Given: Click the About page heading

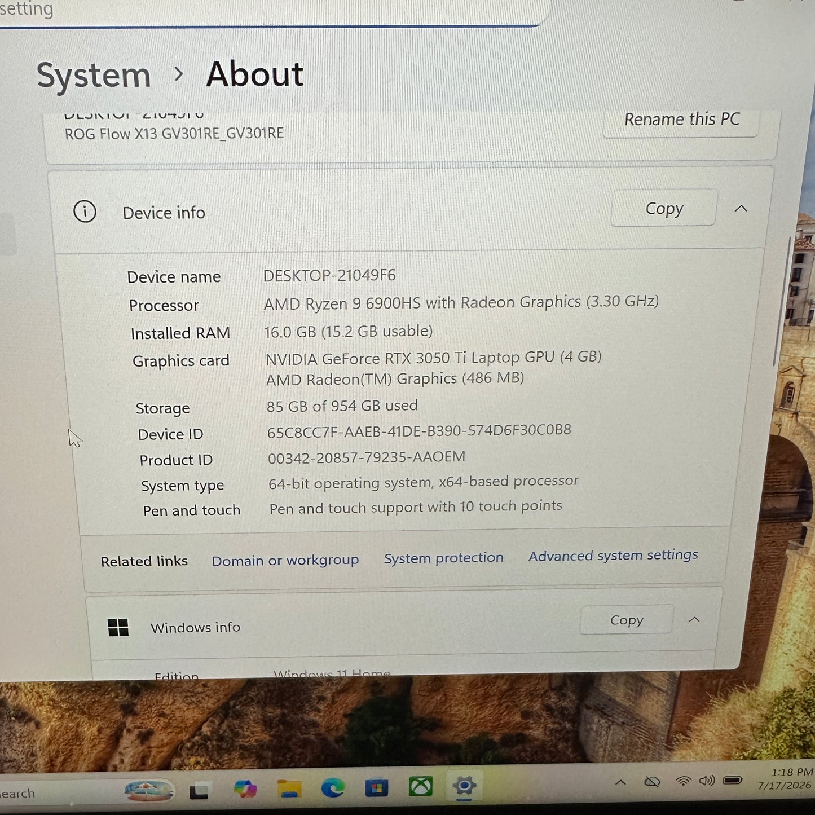Looking at the screenshot, I should (x=254, y=74).
